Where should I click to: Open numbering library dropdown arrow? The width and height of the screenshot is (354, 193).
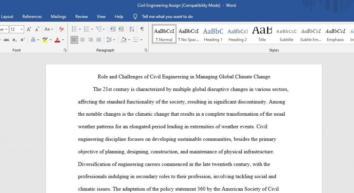pos(92,29)
